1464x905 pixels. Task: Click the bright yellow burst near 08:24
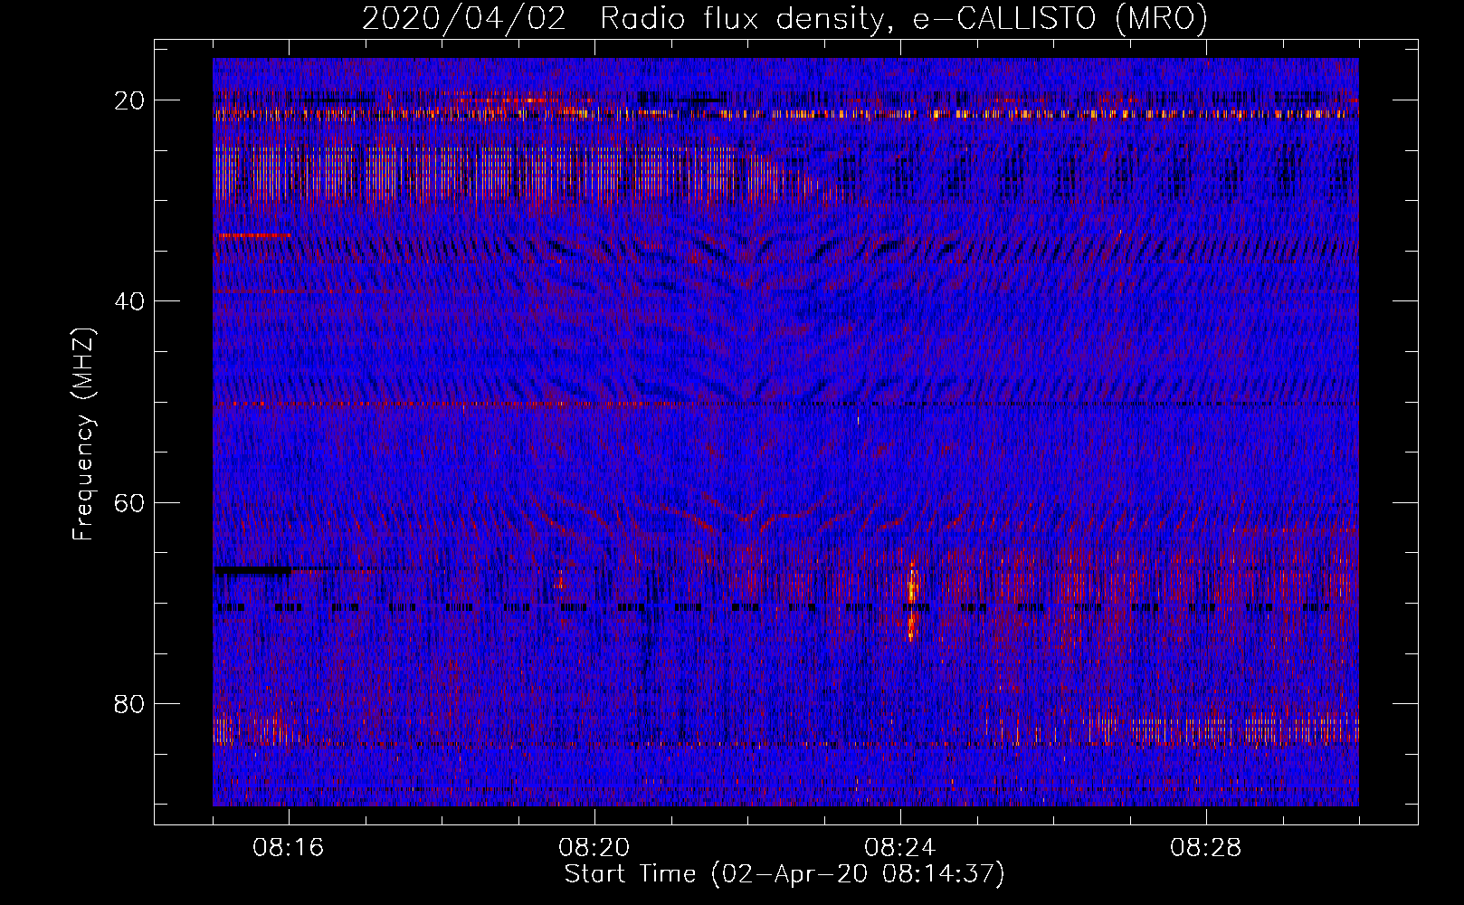[912, 599]
